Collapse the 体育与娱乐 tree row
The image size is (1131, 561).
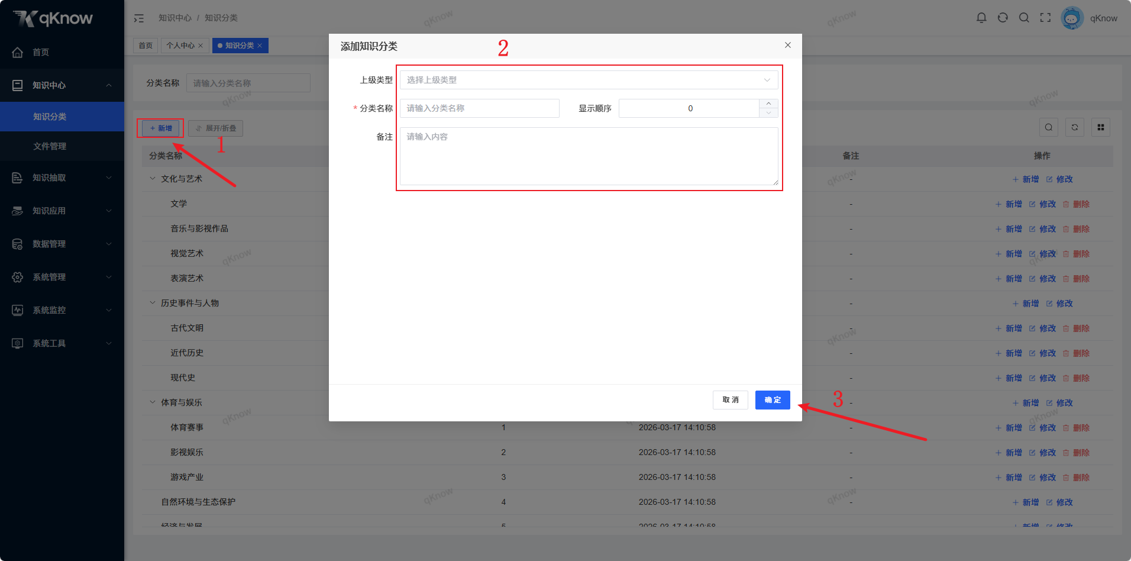153,402
